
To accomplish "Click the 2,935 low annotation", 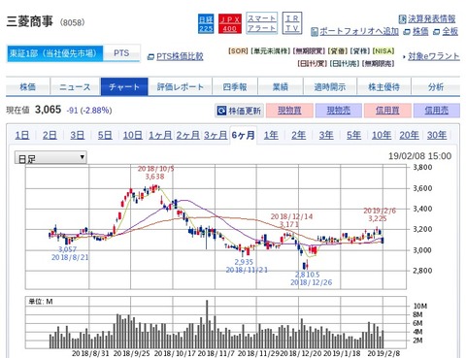I will pos(244,262).
